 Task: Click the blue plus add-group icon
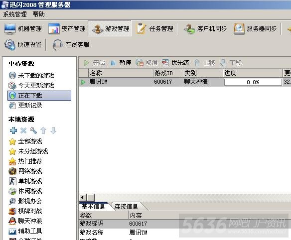[x=13, y=130]
